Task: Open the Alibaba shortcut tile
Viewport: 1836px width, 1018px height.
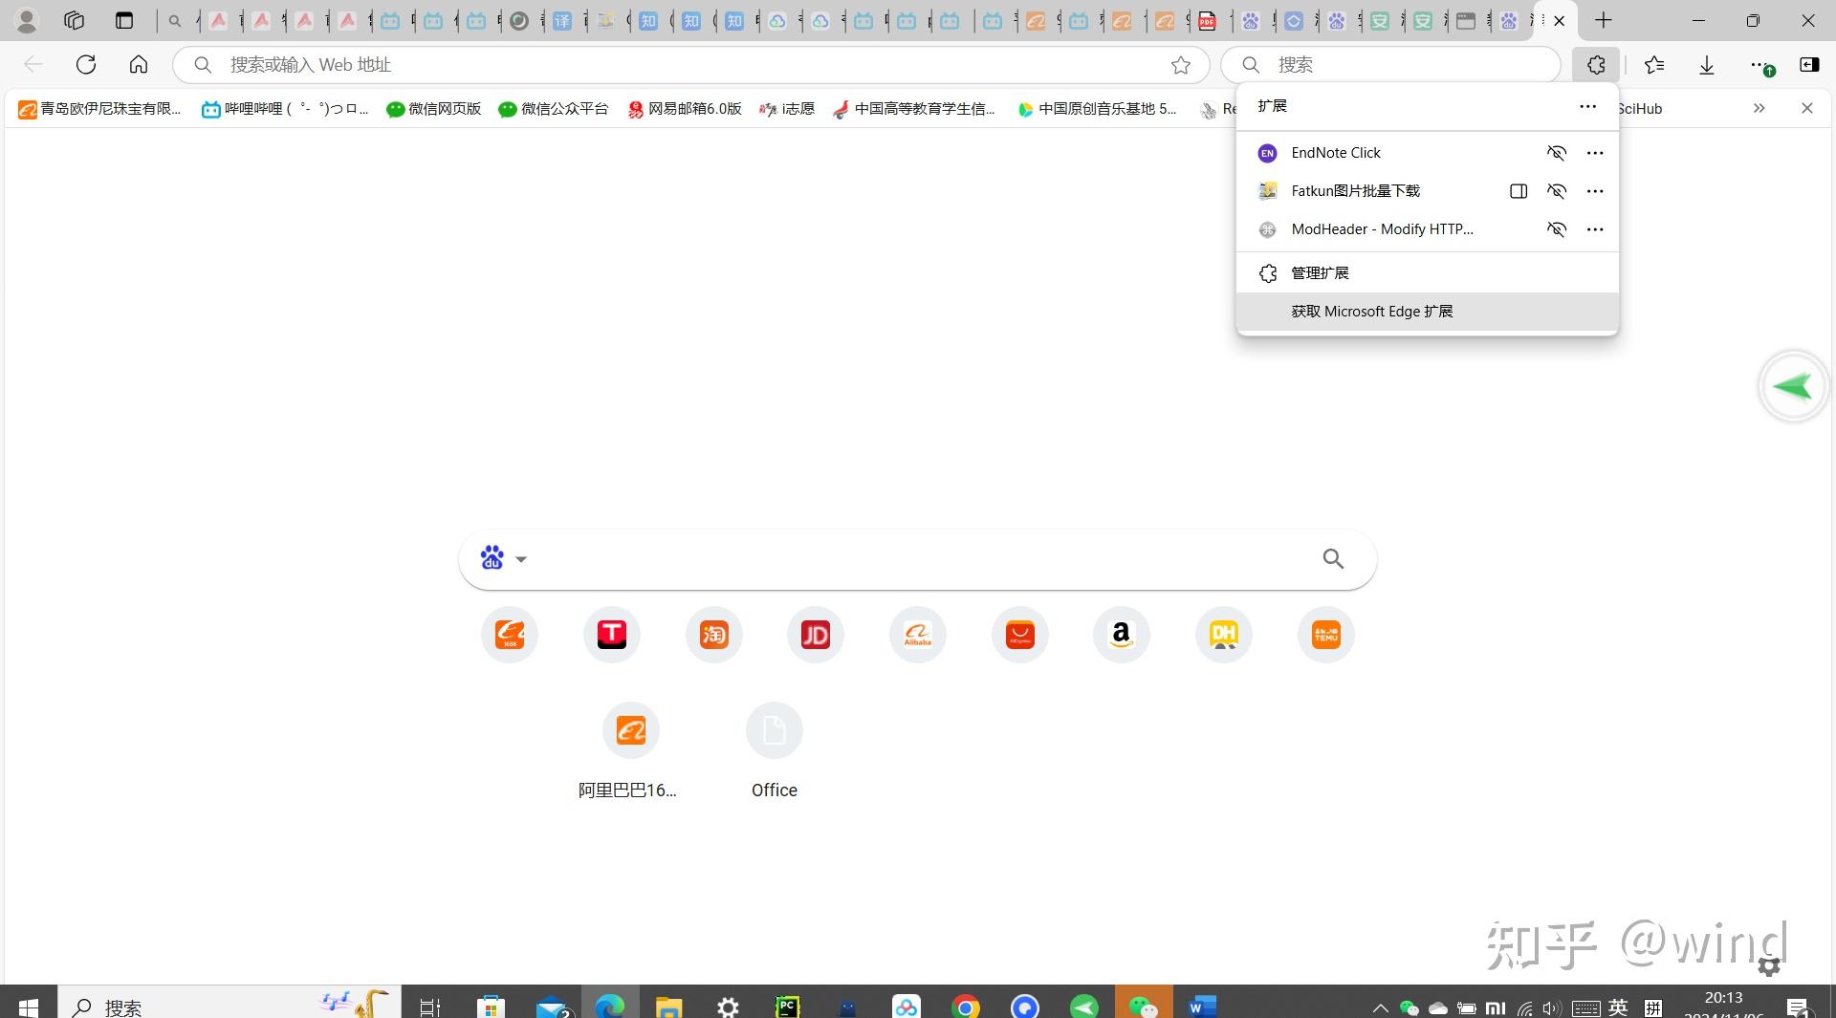Action: point(918,635)
